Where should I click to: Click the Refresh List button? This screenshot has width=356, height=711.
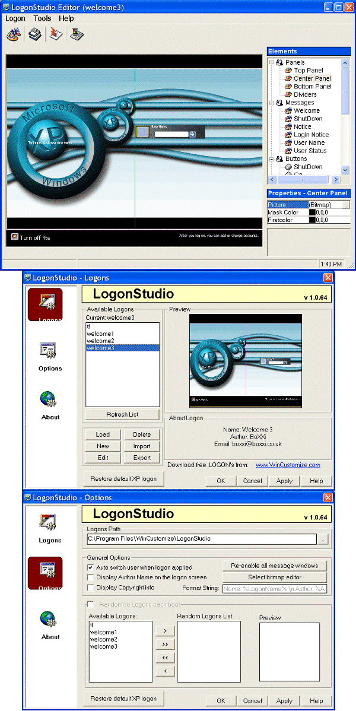(x=122, y=414)
